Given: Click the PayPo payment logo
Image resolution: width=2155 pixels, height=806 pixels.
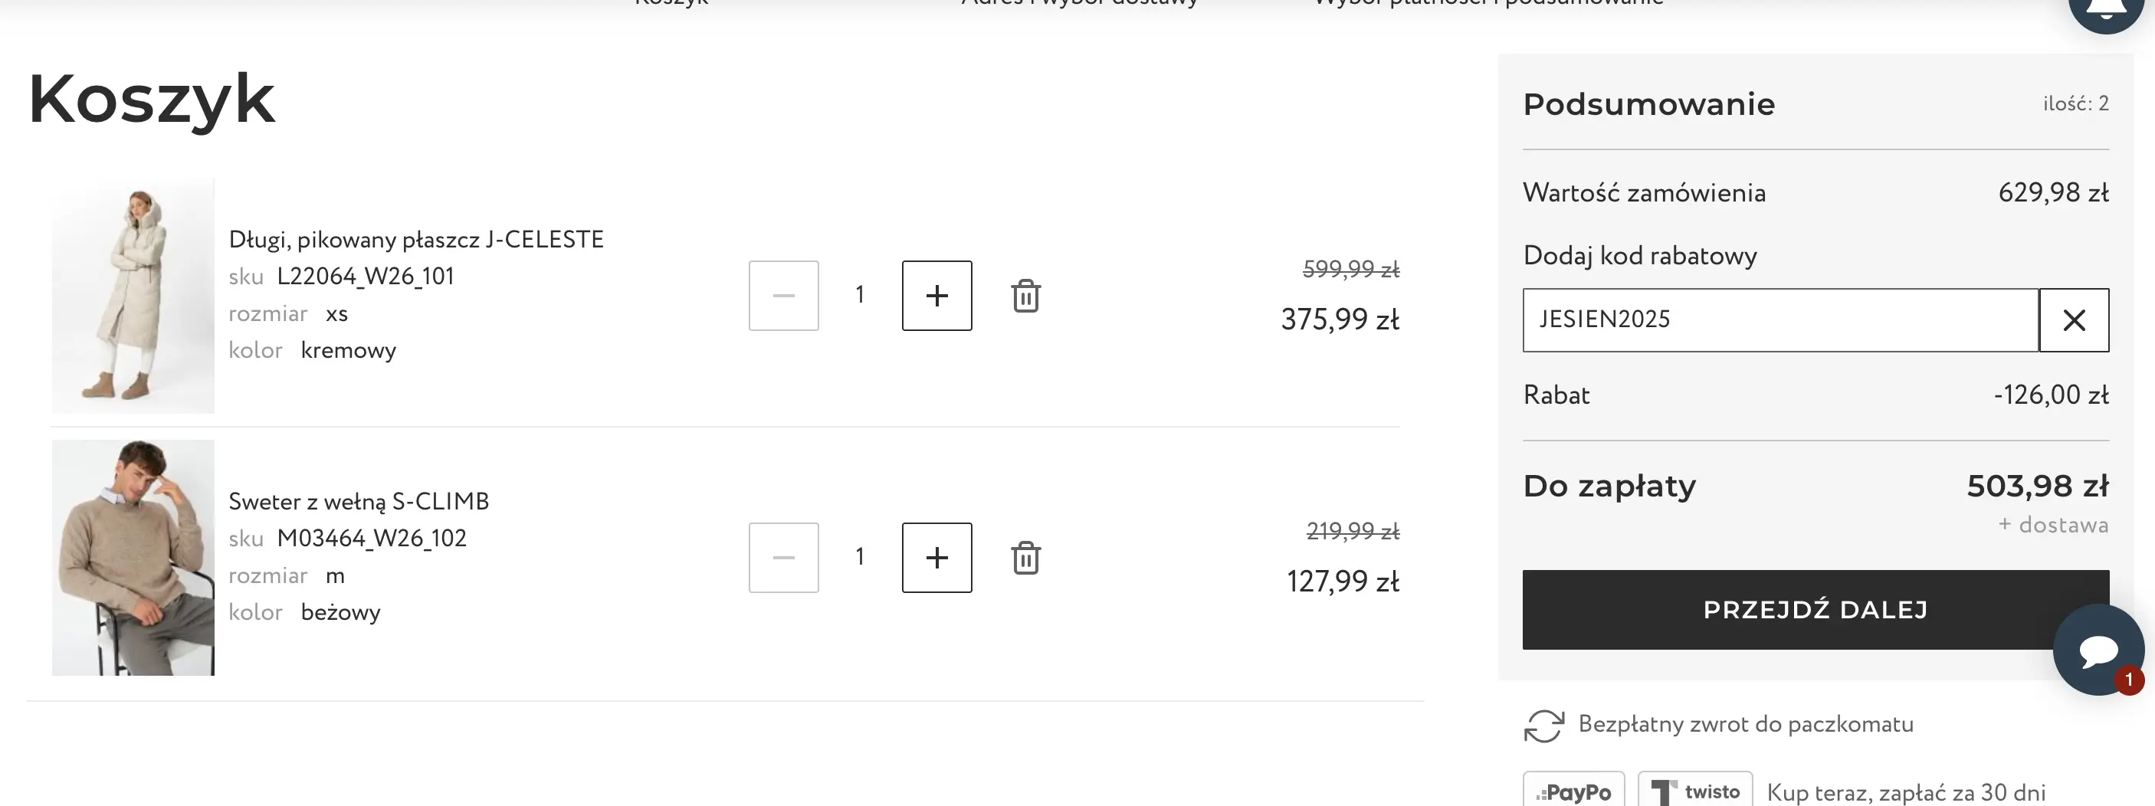Looking at the screenshot, I should pyautogui.click(x=1573, y=791).
